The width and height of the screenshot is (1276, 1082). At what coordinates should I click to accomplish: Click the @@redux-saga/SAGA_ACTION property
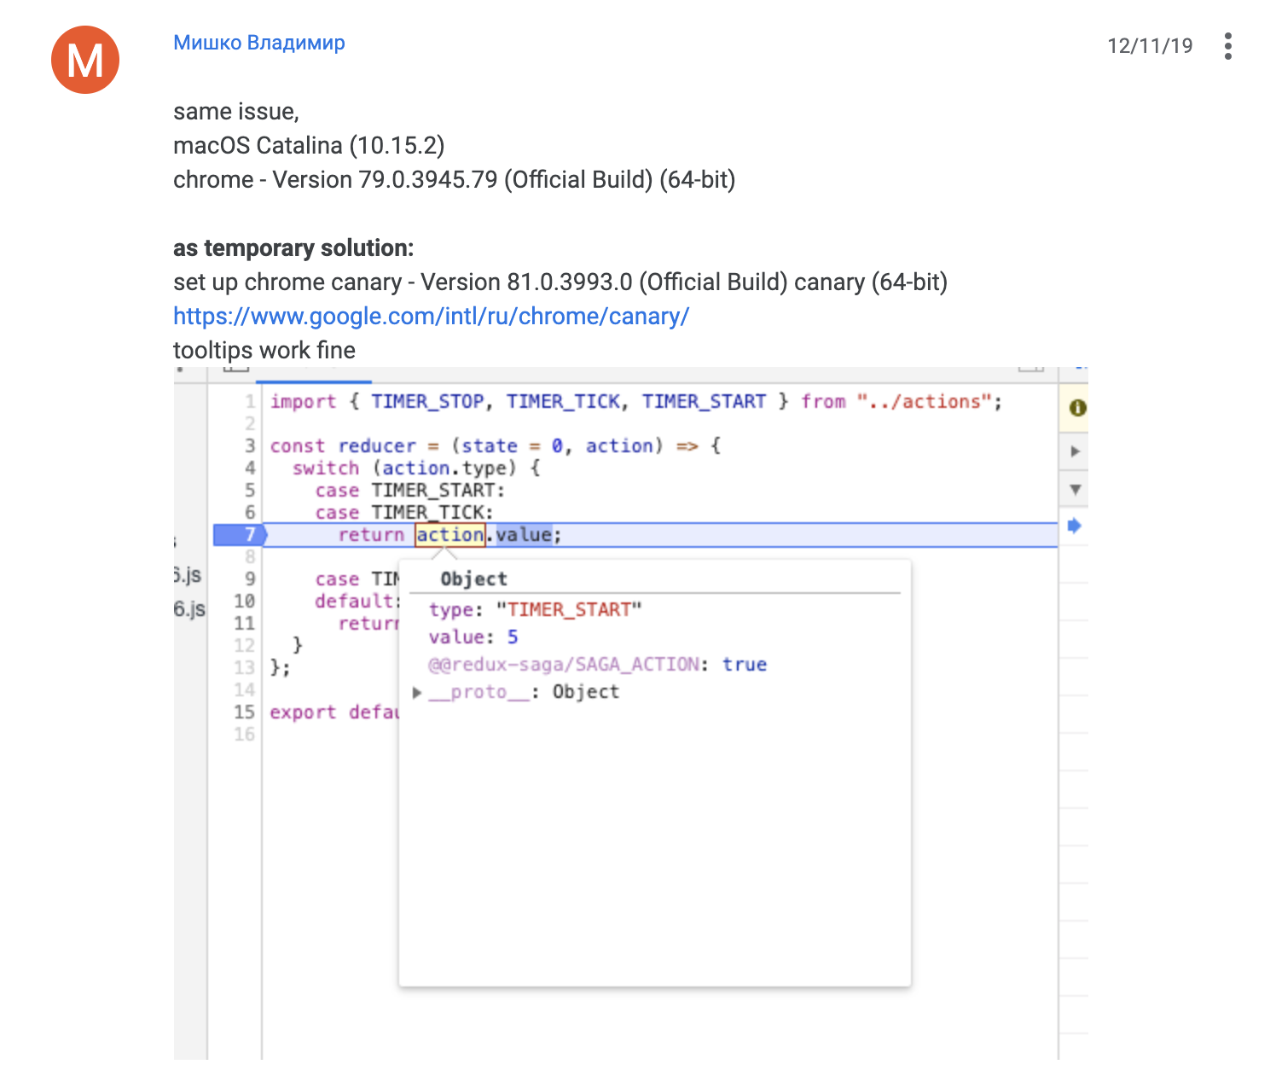[597, 665]
